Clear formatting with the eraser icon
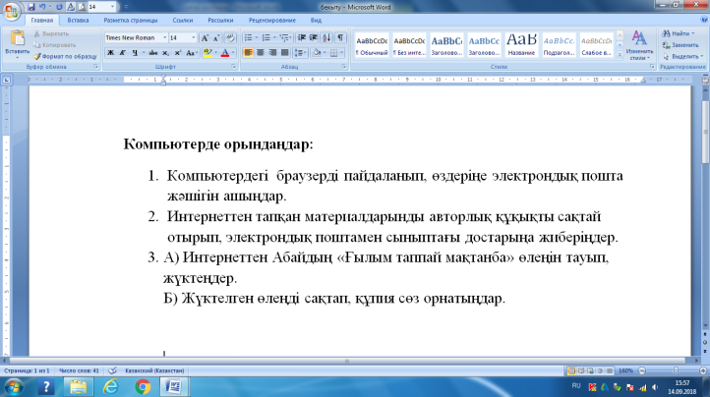Viewport: 710px width, 397px height. (x=230, y=38)
